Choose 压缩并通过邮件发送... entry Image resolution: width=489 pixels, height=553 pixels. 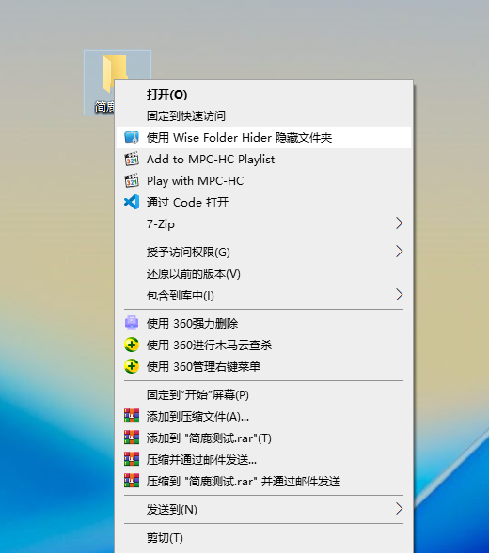264,459
